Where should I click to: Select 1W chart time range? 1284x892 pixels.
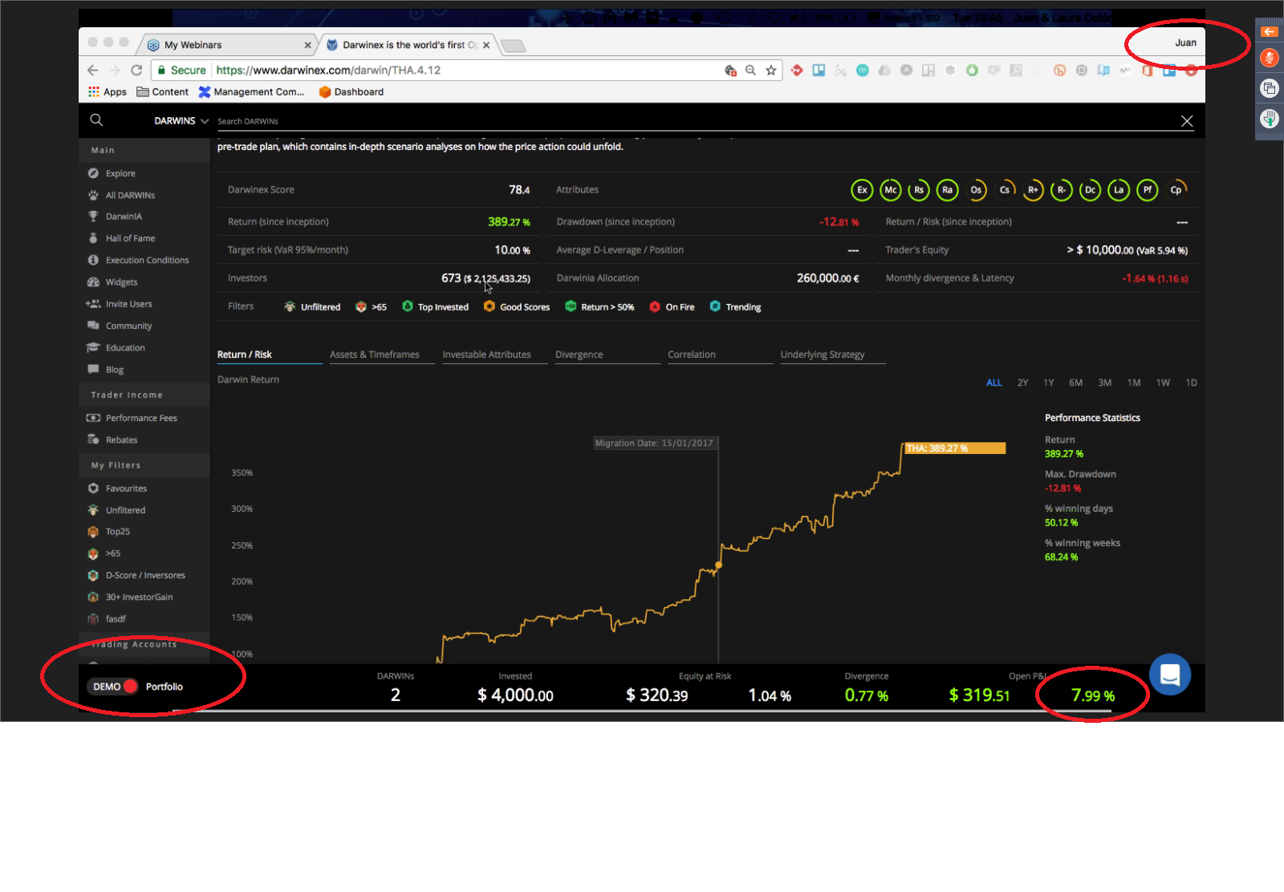pyautogui.click(x=1163, y=383)
